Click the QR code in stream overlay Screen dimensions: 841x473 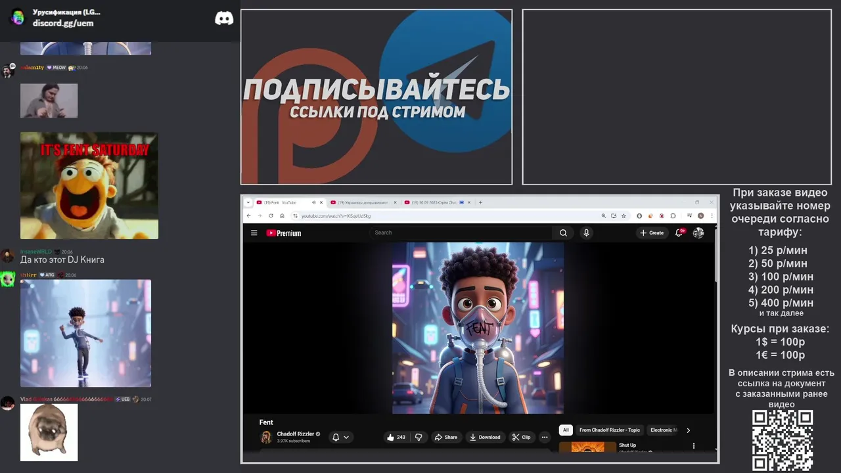(x=782, y=440)
